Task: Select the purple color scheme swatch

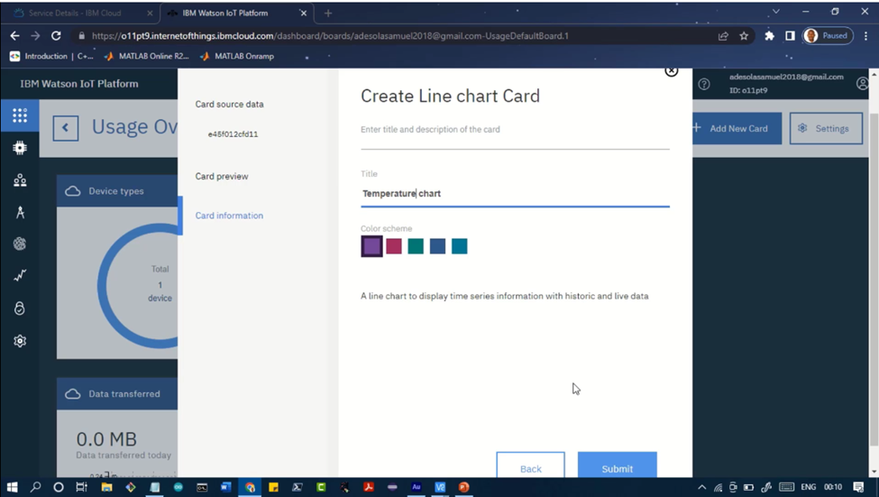Action: click(371, 246)
